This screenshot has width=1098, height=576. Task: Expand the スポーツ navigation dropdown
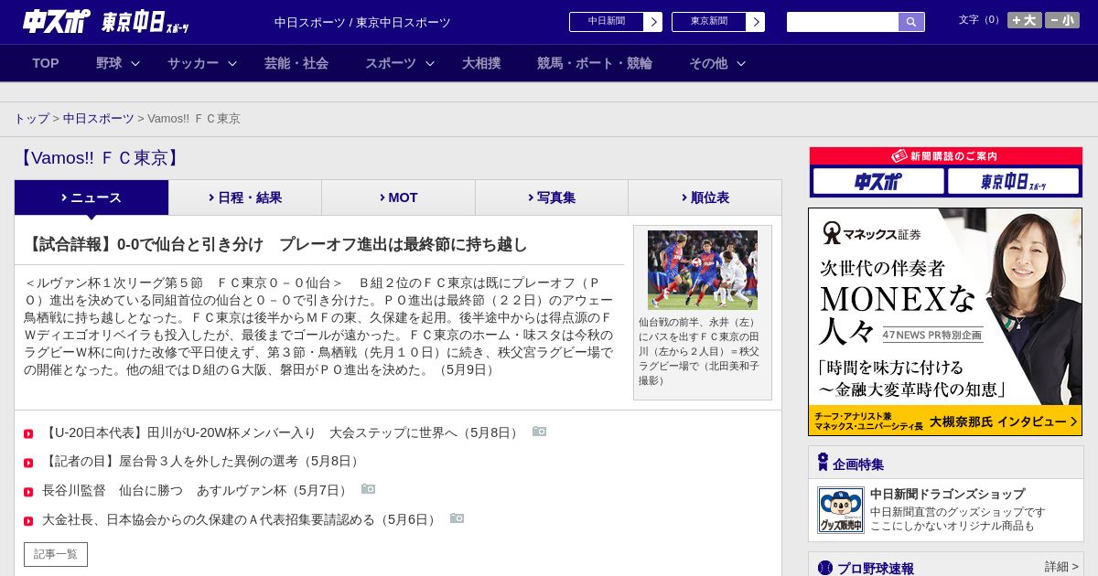point(400,63)
